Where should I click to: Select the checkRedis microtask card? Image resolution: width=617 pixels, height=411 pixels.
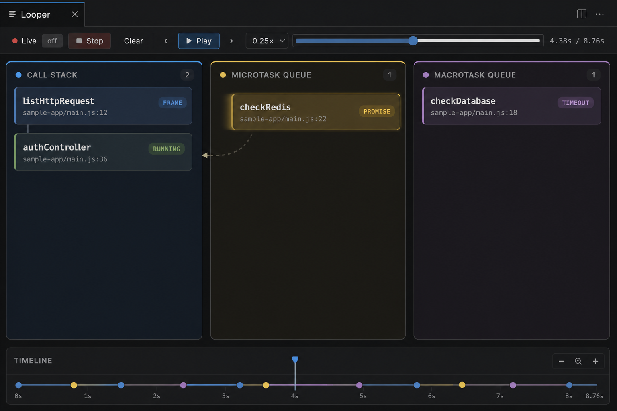coord(316,112)
